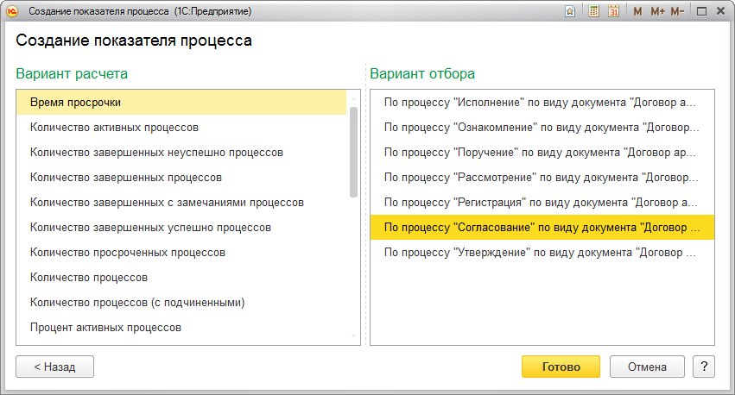Click the M- memory subtract button
This screenshot has width=735, height=395.
(x=677, y=11)
